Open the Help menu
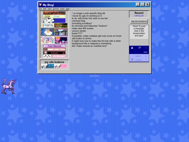This screenshot has width=189, height=142. click(68, 9)
